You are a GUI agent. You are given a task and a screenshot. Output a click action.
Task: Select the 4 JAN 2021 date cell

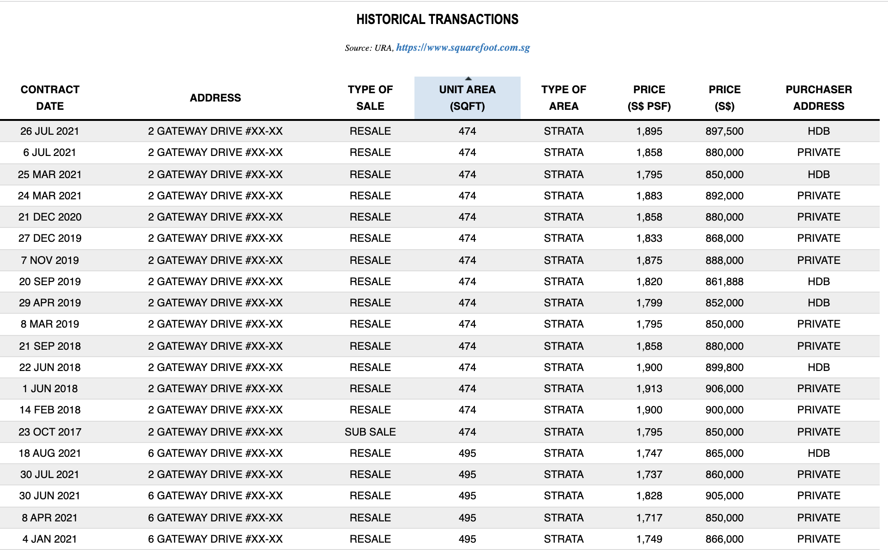point(50,539)
